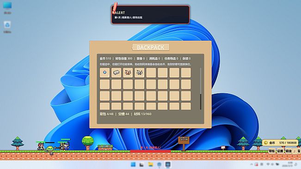301x169 pixels.
Task: Select the gray stone ingot item
Action: coord(116,72)
